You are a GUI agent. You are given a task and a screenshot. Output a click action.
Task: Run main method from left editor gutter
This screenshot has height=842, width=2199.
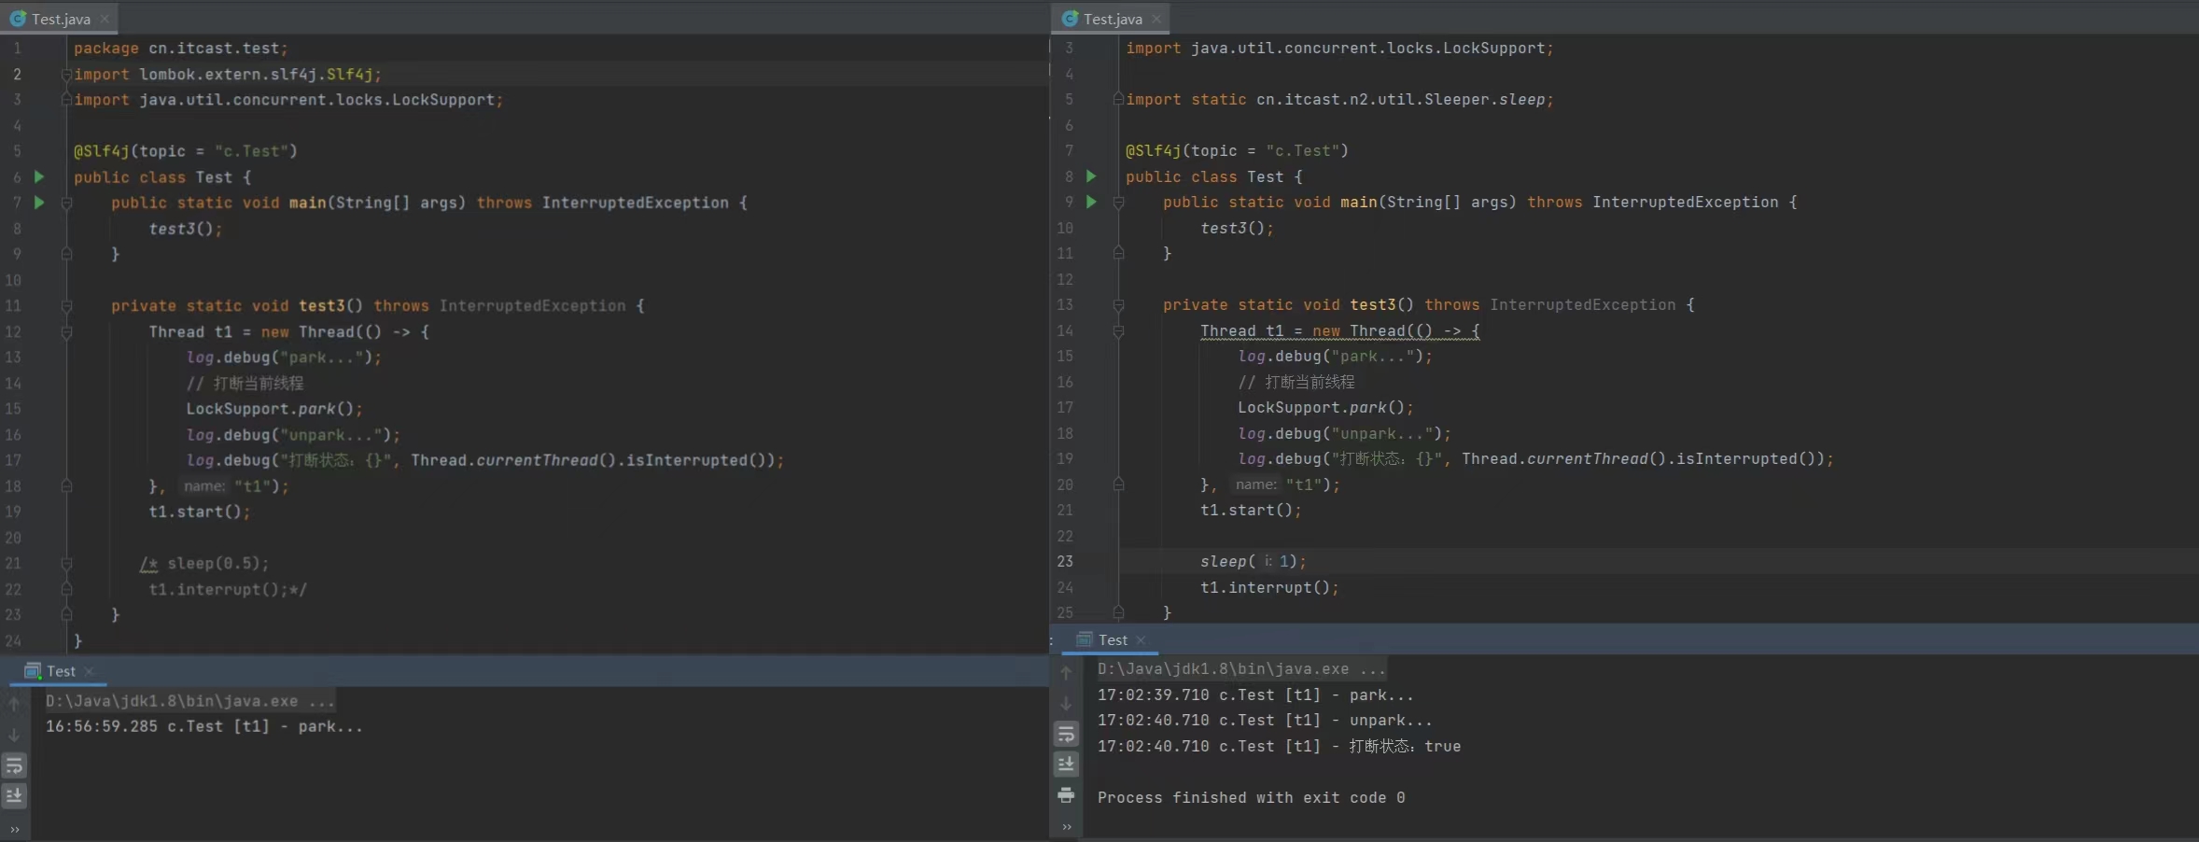click(x=39, y=202)
